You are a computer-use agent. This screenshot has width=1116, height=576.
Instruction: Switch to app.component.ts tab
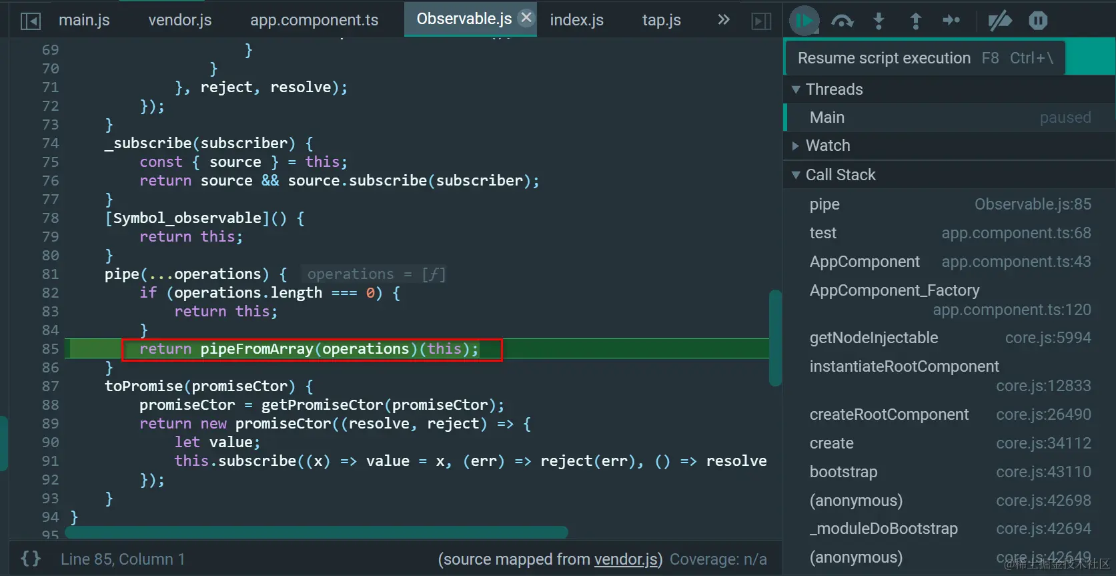pyautogui.click(x=314, y=20)
